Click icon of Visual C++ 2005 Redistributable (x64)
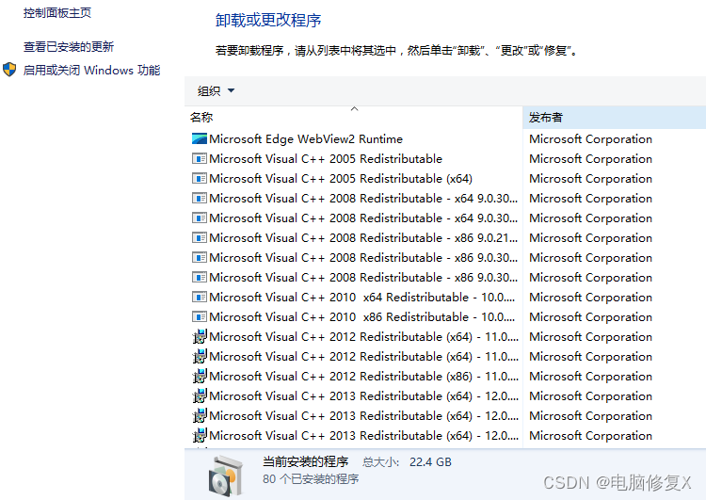Screen dimensions: 706x500 [x=199, y=178]
